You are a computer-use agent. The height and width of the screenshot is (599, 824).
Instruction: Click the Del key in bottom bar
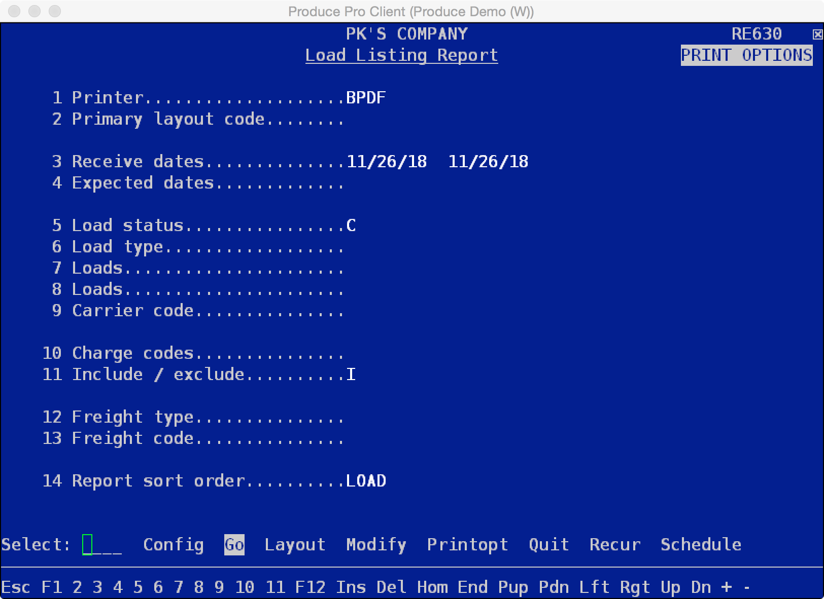pyautogui.click(x=391, y=587)
